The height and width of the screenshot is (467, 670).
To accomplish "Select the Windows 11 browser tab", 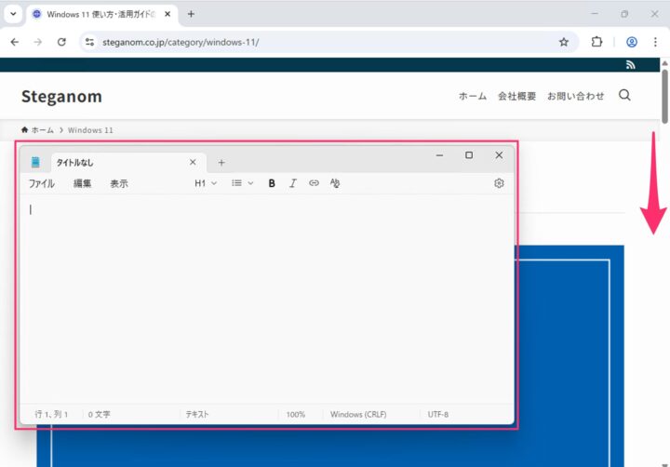I will click(x=102, y=15).
